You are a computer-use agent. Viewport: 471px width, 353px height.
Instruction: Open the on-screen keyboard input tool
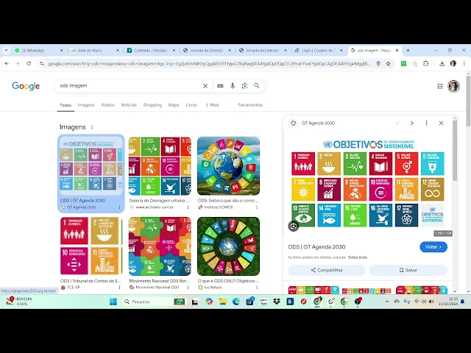click(220, 86)
